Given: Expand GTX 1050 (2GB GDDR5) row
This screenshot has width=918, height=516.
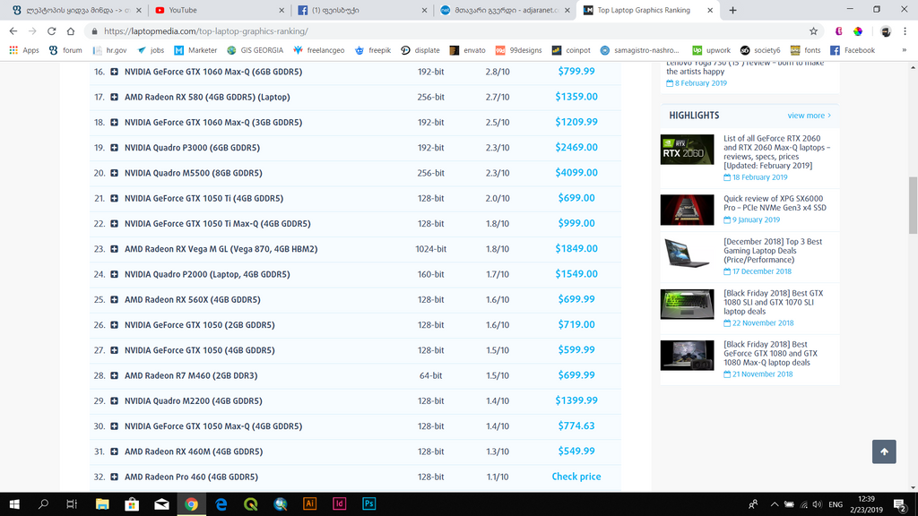Looking at the screenshot, I should point(114,324).
